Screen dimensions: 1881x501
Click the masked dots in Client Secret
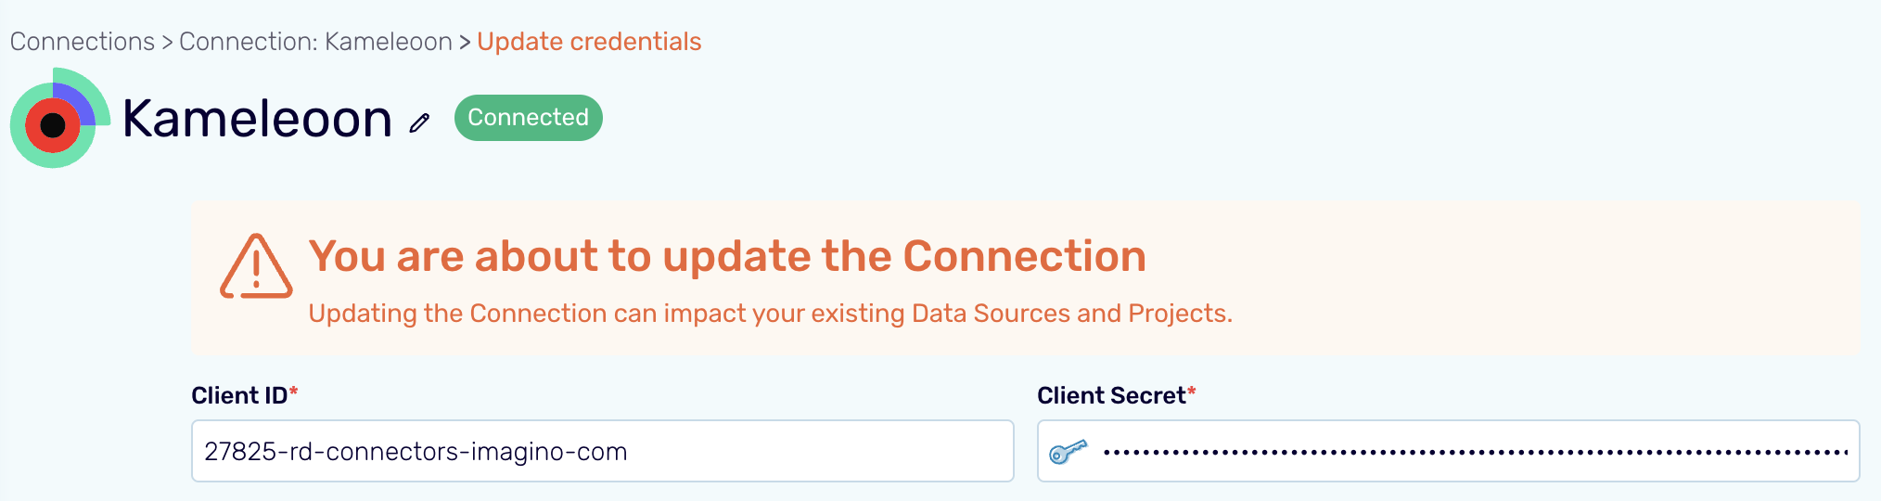point(1475,453)
